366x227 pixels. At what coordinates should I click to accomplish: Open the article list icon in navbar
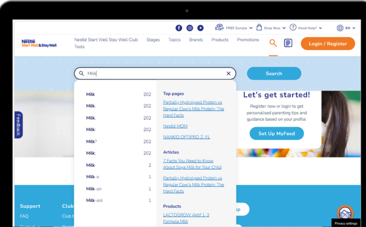pyautogui.click(x=288, y=43)
